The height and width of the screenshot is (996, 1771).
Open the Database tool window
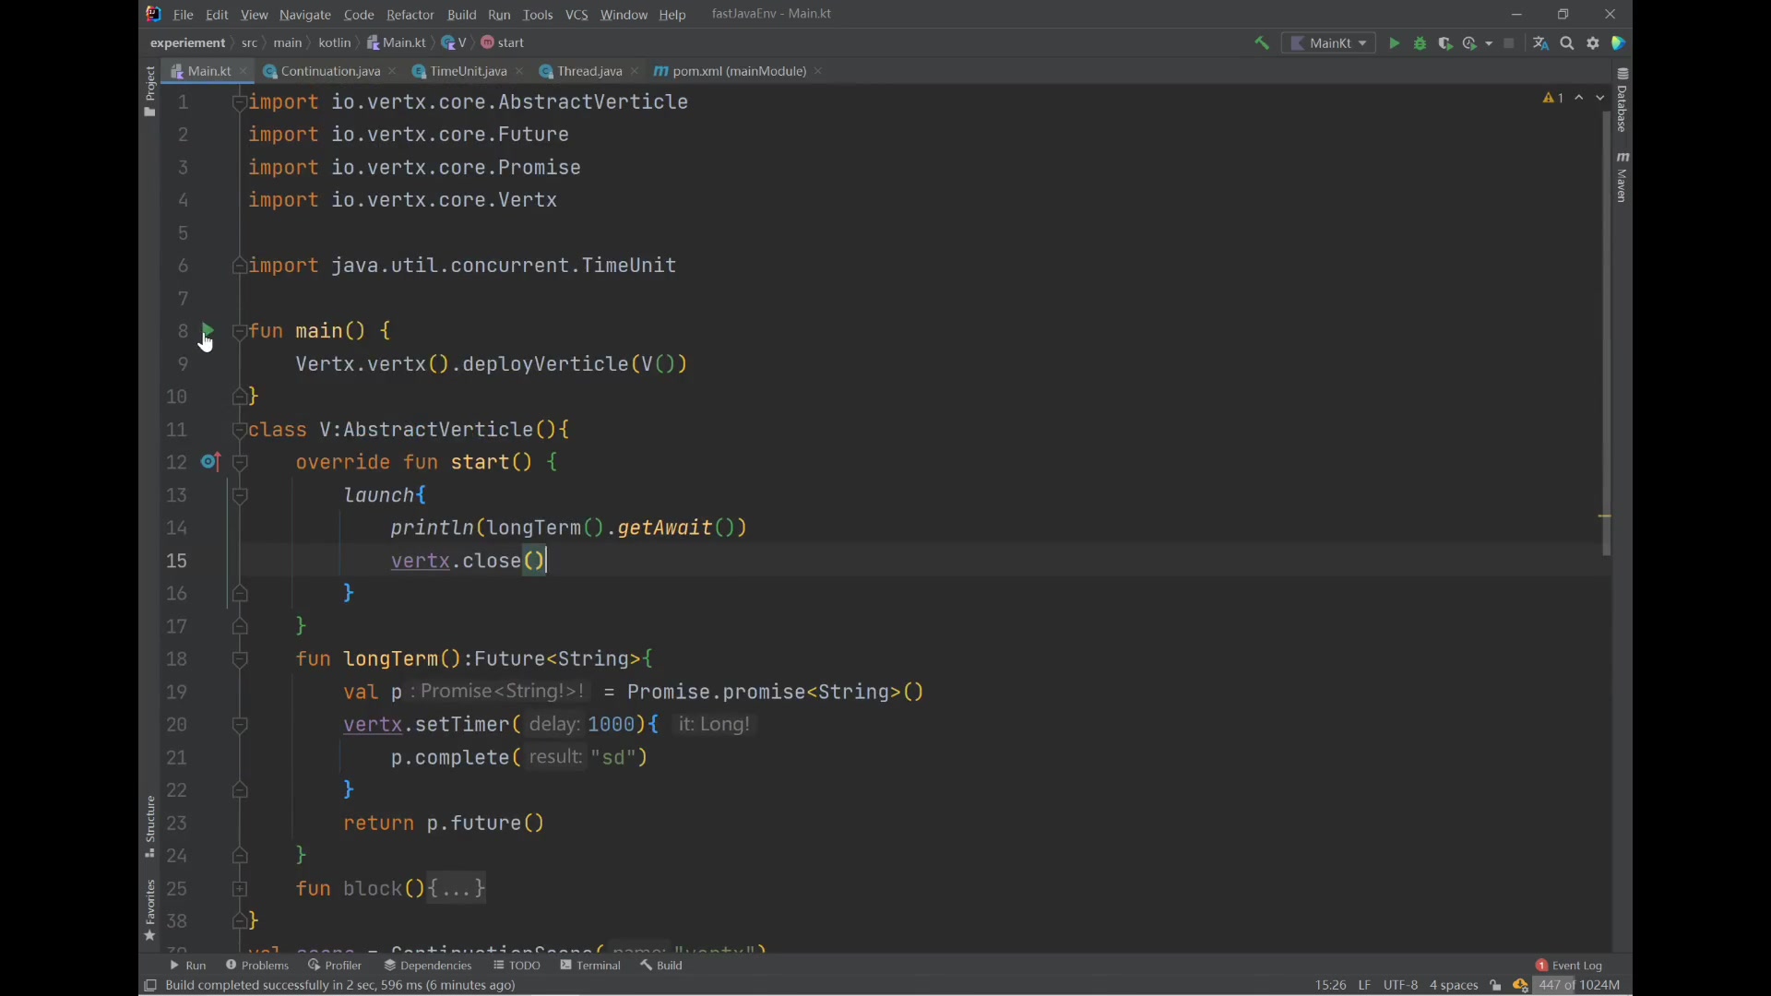[1622, 100]
